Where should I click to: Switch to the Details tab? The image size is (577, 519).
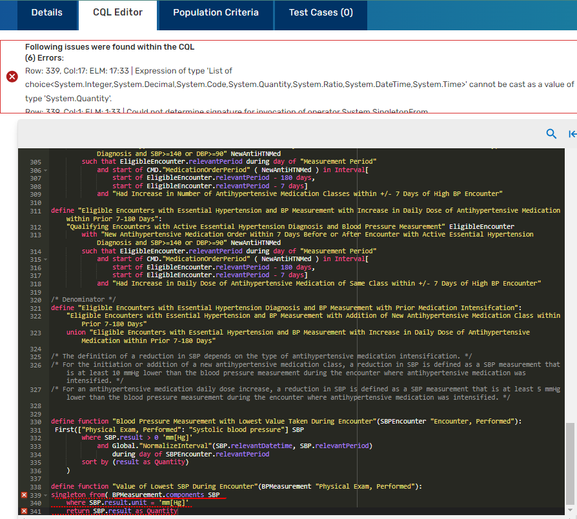point(47,13)
